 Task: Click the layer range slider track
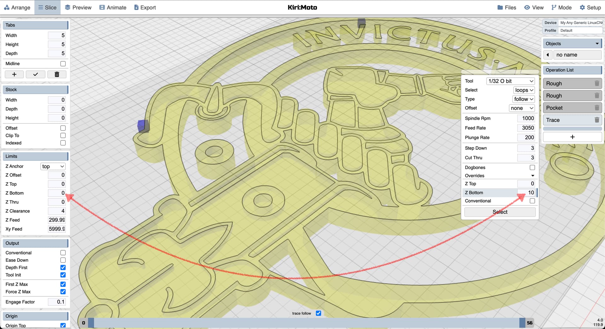point(307,323)
